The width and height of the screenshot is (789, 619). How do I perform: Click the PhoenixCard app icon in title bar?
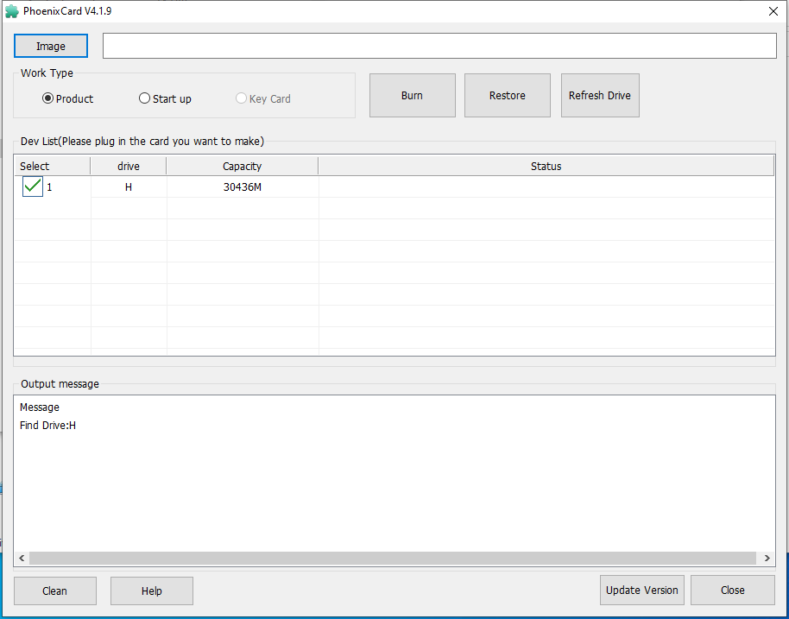pos(11,11)
